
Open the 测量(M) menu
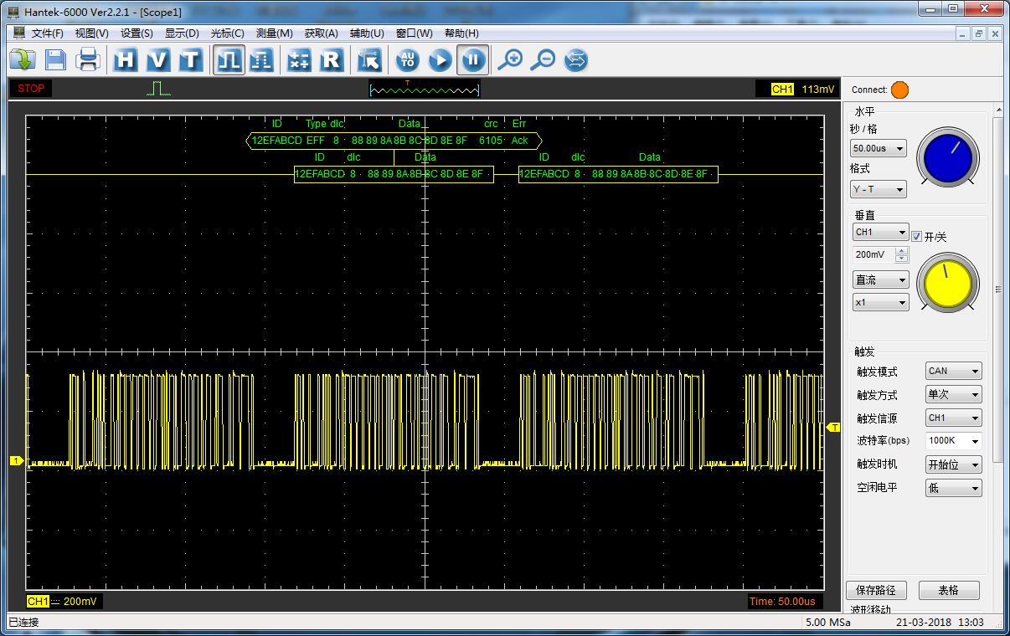274,33
